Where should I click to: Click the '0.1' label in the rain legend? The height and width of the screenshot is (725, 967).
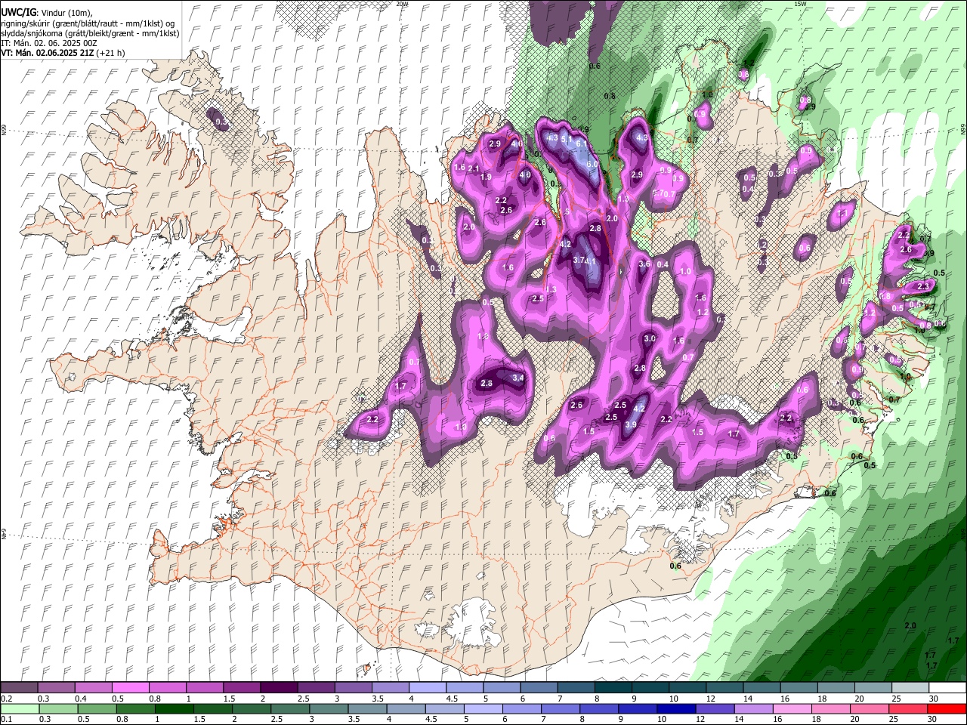(x=5, y=720)
